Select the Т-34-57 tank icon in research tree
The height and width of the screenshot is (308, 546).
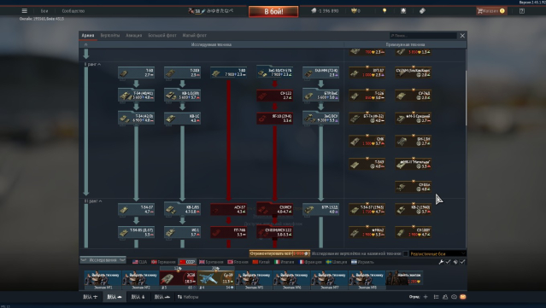point(136,210)
